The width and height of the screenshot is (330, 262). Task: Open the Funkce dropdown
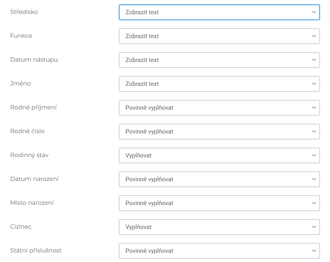219,36
